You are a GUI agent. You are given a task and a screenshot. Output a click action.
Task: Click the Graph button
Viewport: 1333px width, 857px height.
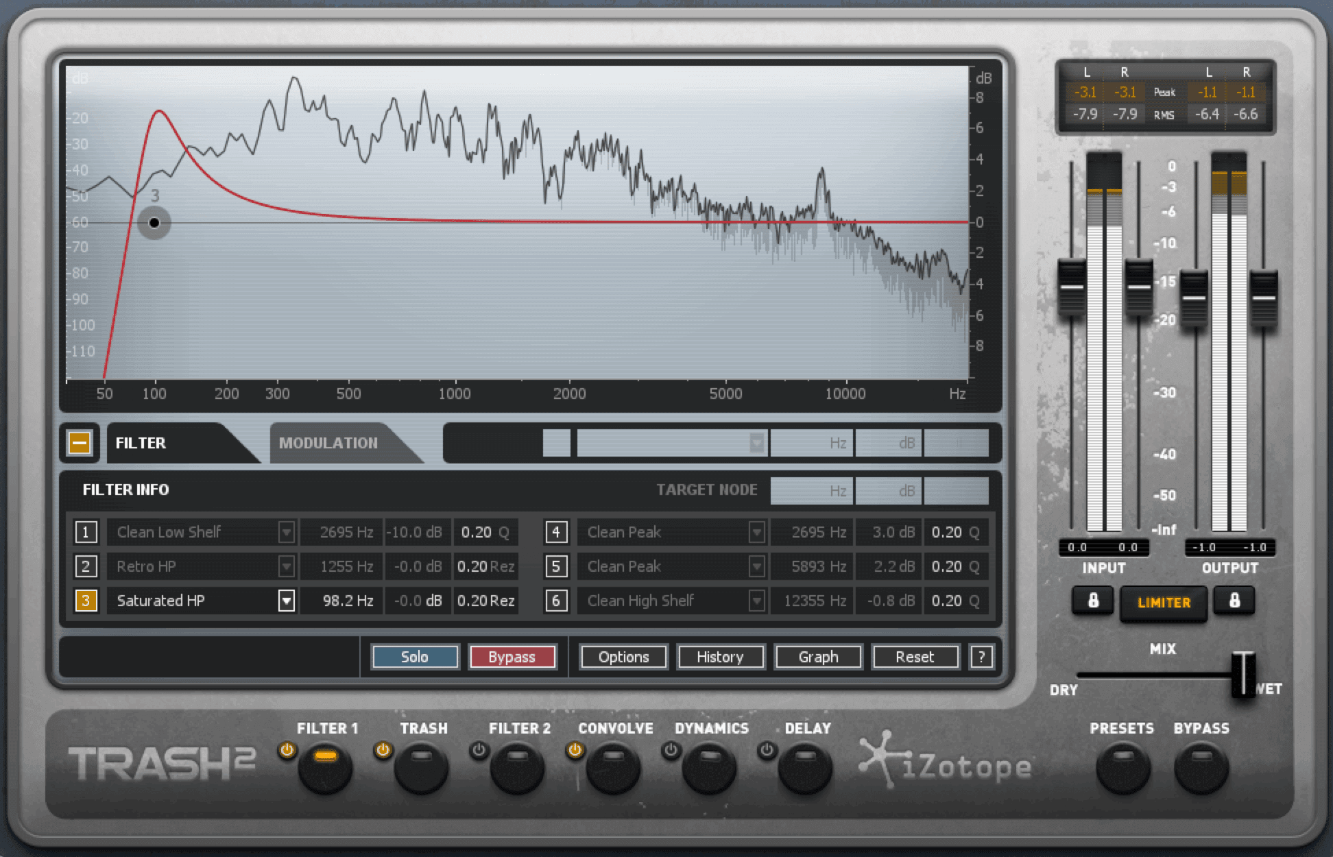point(818,657)
